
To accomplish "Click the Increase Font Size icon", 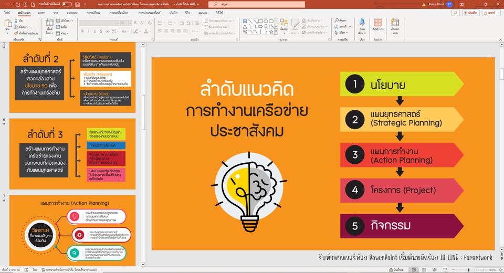I will 135,23.
